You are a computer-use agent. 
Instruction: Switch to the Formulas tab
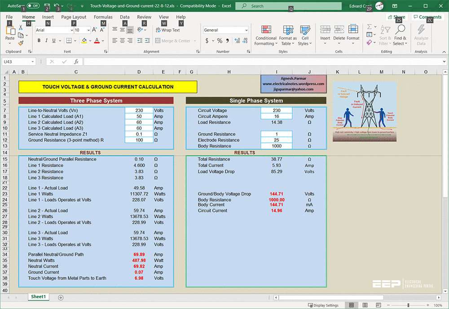click(103, 17)
